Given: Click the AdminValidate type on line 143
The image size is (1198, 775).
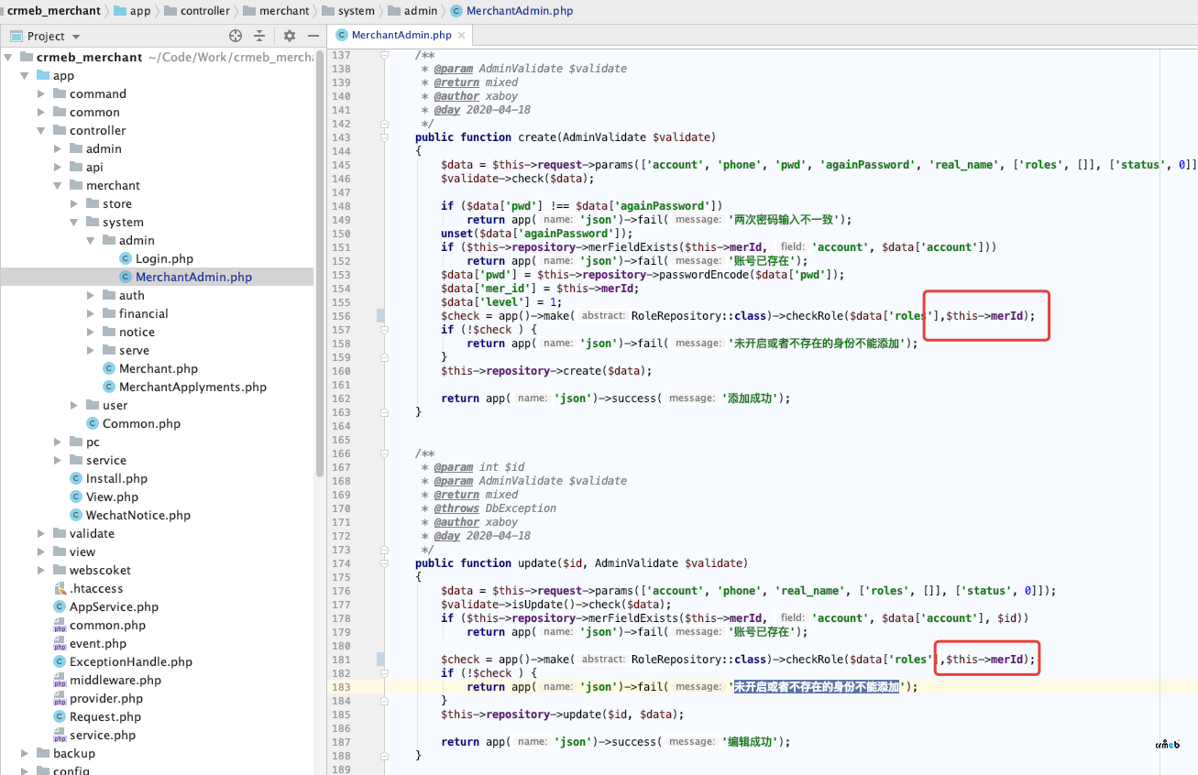Looking at the screenshot, I should coord(605,137).
